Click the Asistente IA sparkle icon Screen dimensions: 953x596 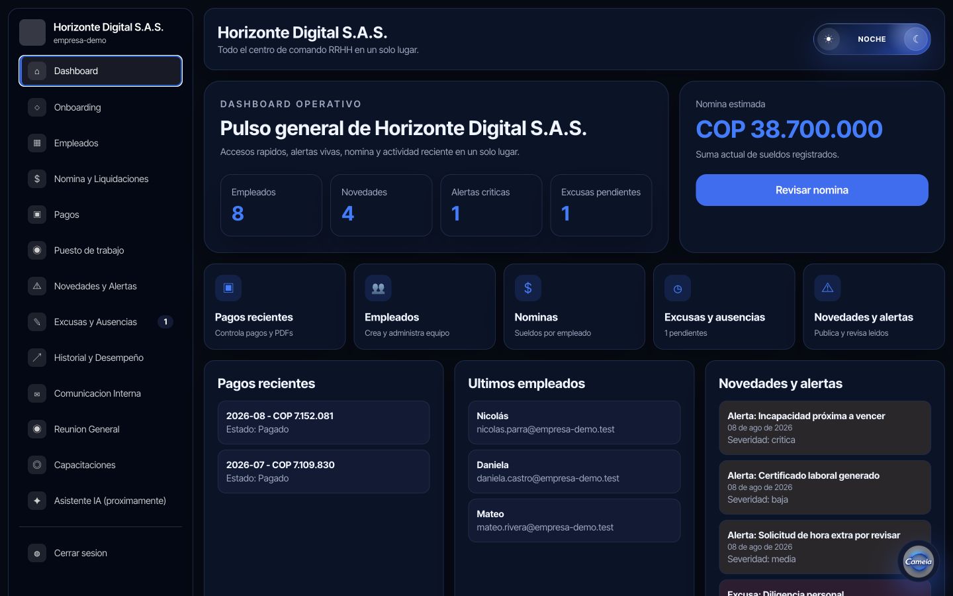point(37,501)
